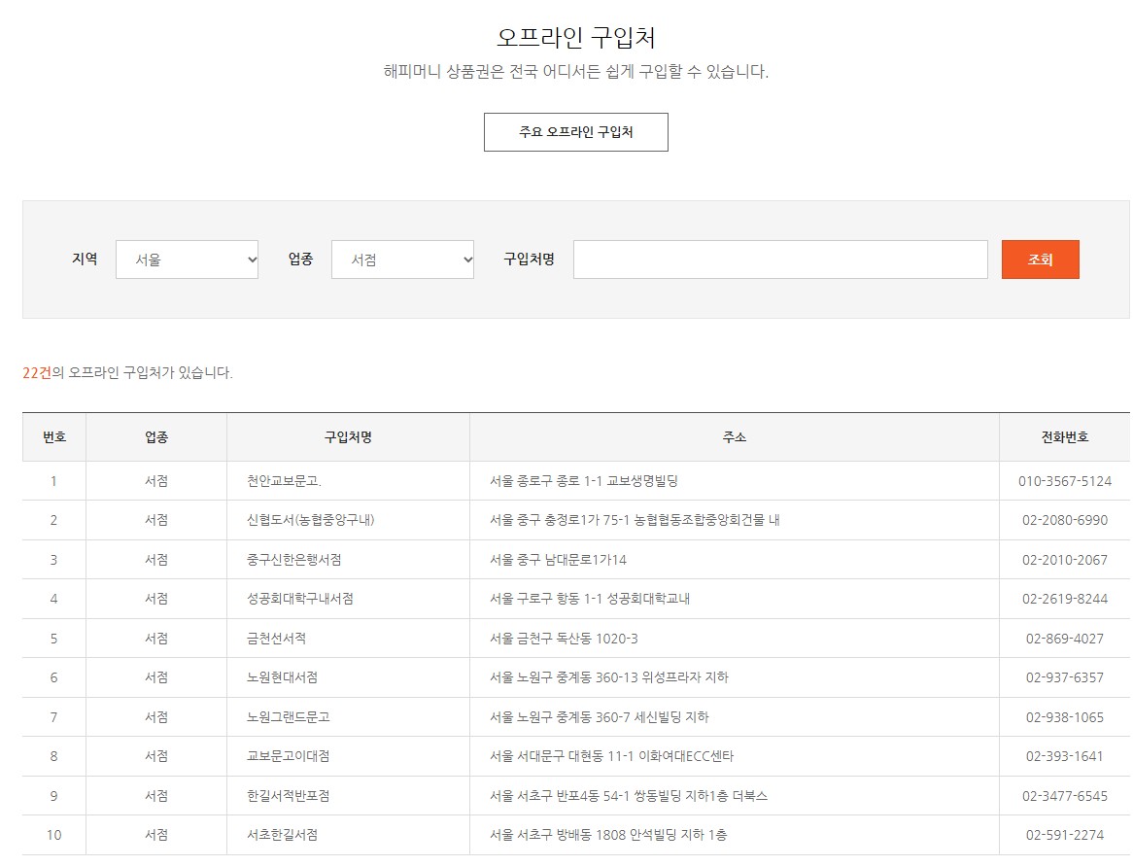This screenshot has height=866, width=1133.
Task: Click the phone number 02-2080-6990
Action: click(1064, 521)
